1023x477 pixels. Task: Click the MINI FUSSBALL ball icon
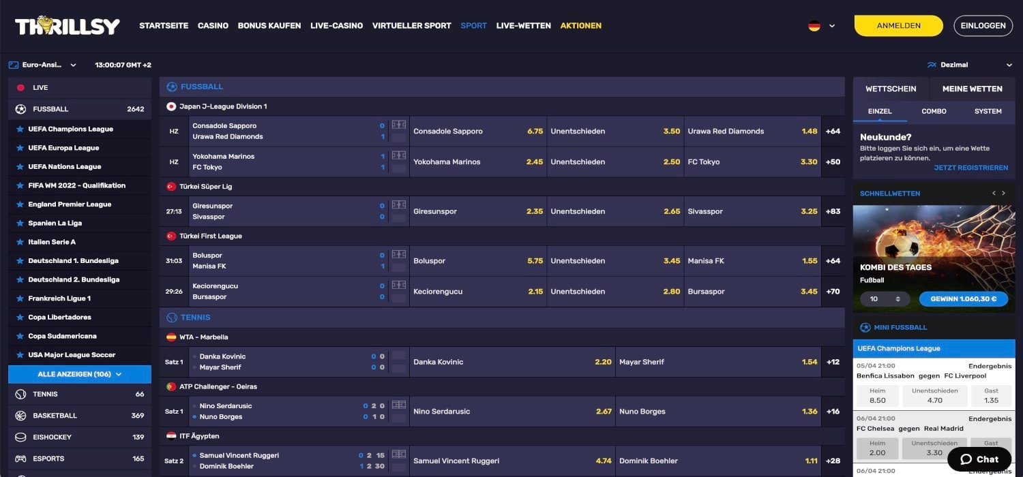point(865,328)
